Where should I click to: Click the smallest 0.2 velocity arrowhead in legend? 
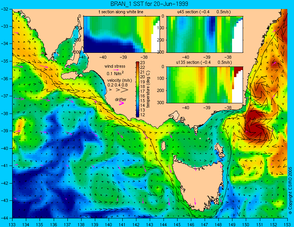point(111,90)
